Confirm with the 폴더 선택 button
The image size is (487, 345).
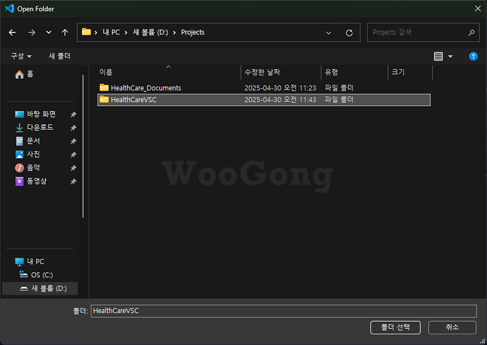(395, 327)
